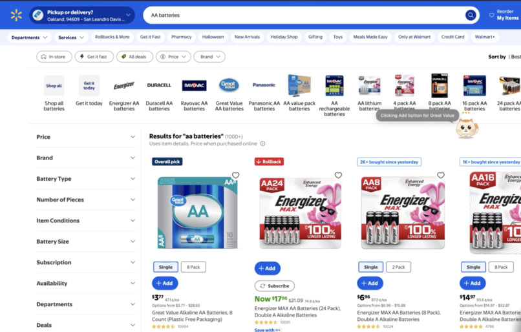Image resolution: width=521 pixels, height=332 pixels.
Task: Open the AA value pack batteries tile
Action: click(x=299, y=93)
